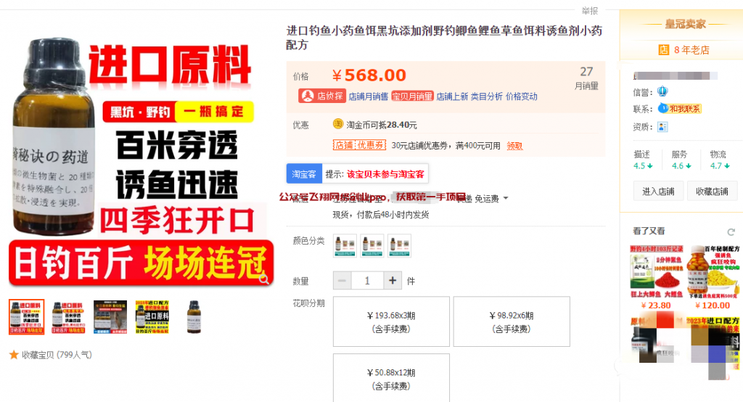Viewport: 743px width, 402px height.
Task: Decrease quantity with the minus button
Action: [x=342, y=281]
